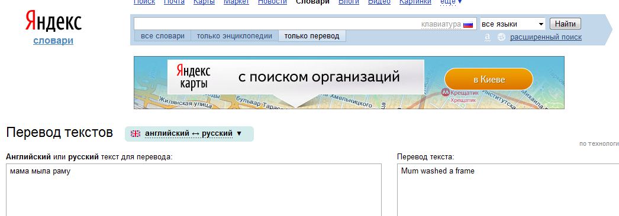Switch to 'все словари' tab
Screen dimensions: 619x216
point(163,36)
